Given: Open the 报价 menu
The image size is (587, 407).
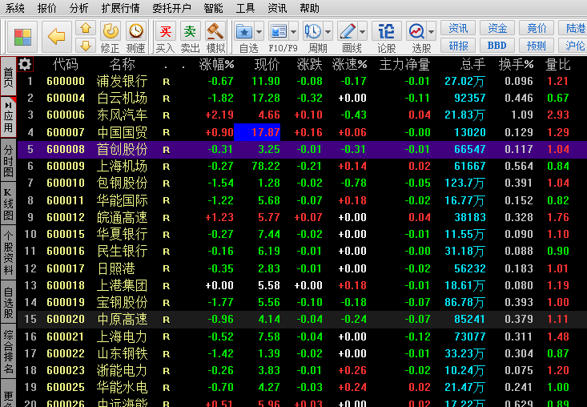Looking at the screenshot, I should point(46,8).
